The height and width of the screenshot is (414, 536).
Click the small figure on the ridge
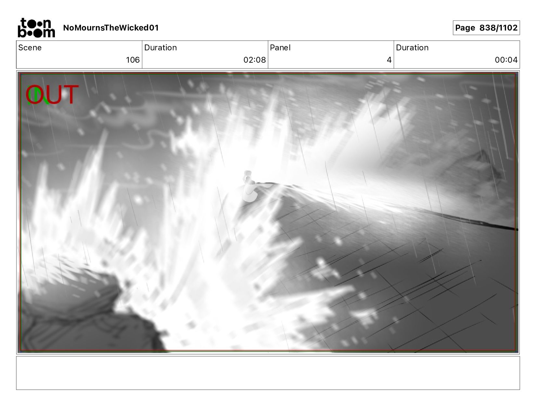(249, 187)
